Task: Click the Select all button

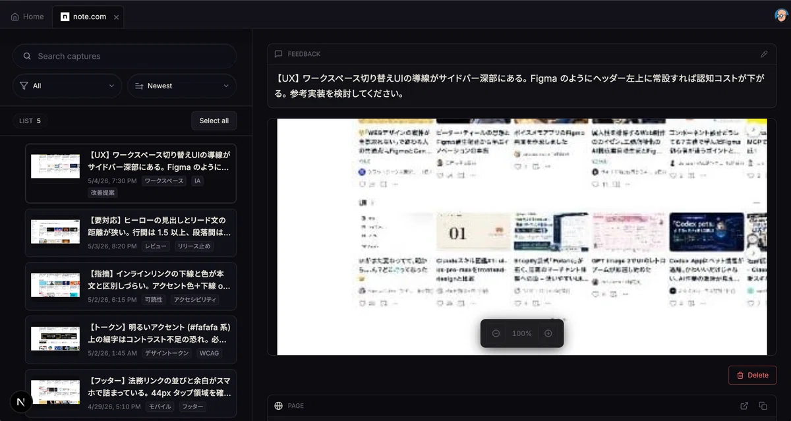Action: (x=214, y=121)
